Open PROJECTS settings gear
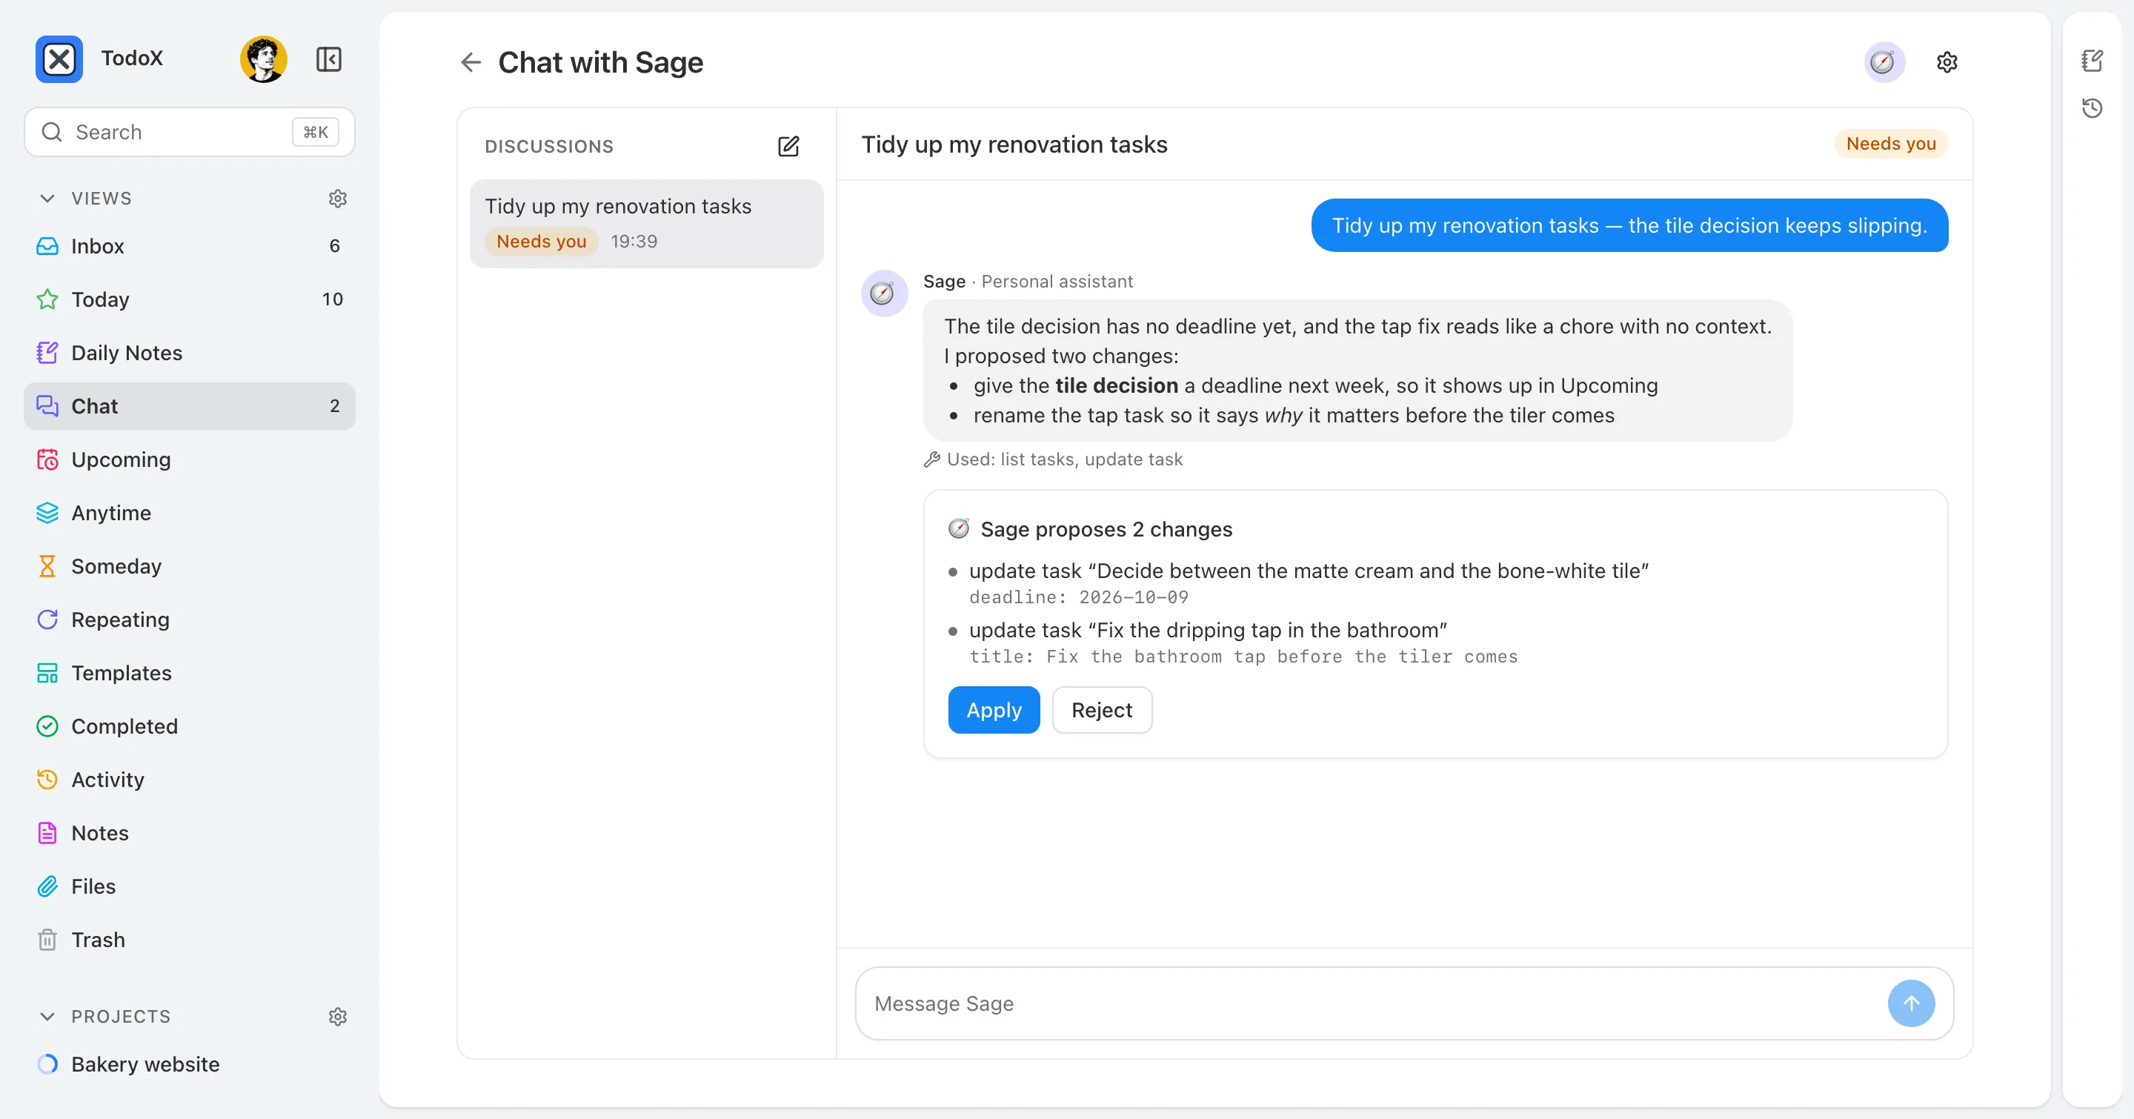 click(x=337, y=1016)
